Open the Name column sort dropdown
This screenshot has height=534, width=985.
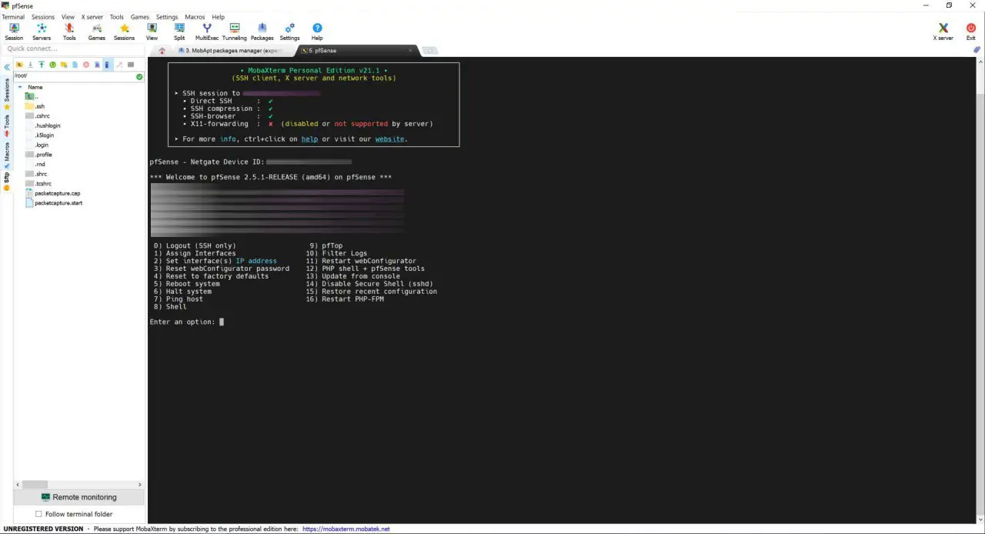pyautogui.click(x=20, y=87)
